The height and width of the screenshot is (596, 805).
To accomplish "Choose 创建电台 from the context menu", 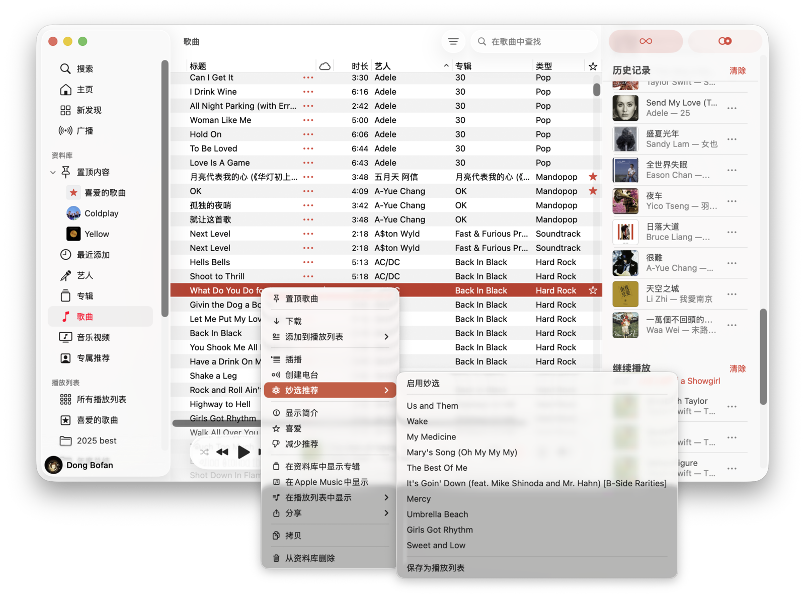I will coord(330,375).
